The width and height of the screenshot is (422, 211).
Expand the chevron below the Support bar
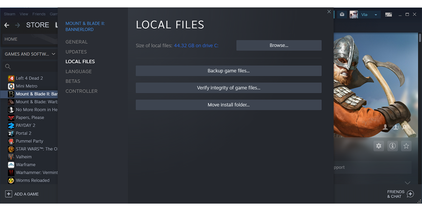[x=408, y=183]
